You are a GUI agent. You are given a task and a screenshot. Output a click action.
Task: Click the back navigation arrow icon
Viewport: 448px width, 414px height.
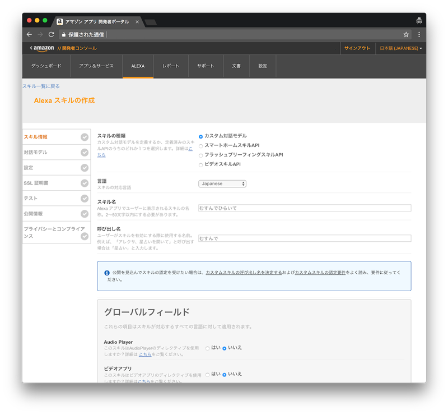29,34
